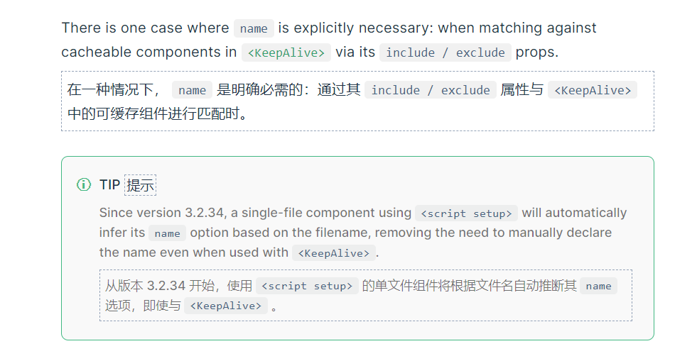Image resolution: width=697 pixels, height=356 pixels.
Task: Click the name code tag after 在一种情况下
Action: [x=192, y=90]
